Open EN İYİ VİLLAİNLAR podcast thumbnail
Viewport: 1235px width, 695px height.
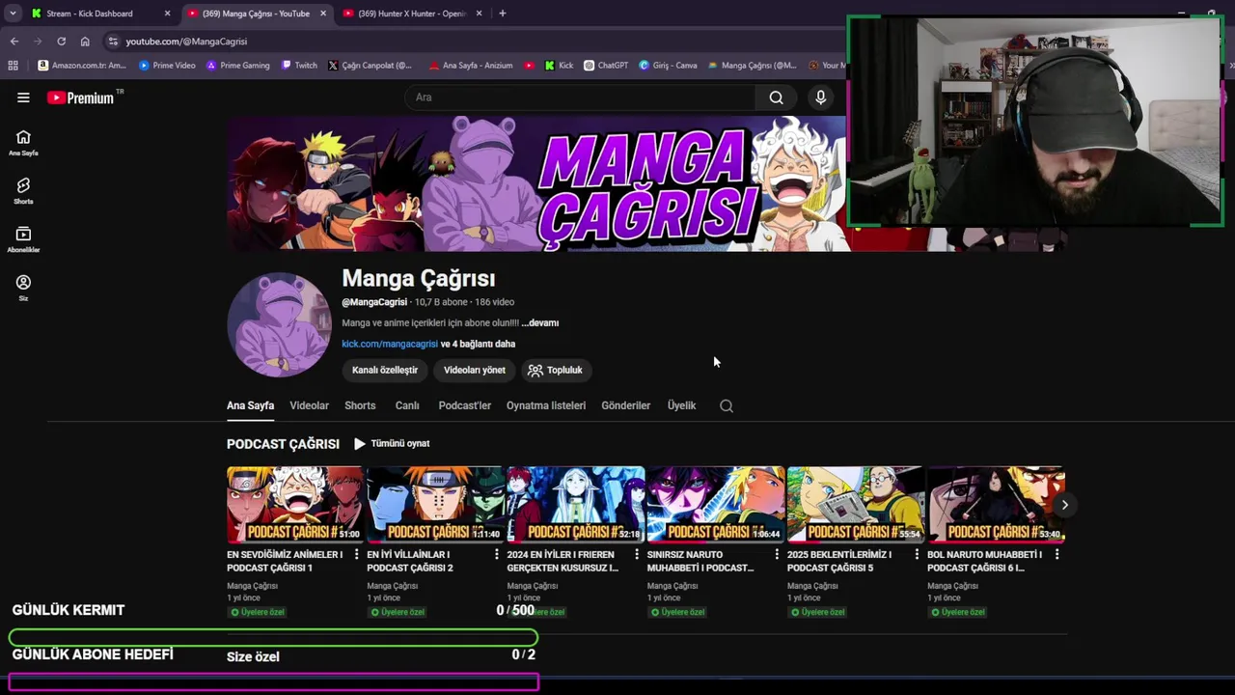click(x=435, y=505)
